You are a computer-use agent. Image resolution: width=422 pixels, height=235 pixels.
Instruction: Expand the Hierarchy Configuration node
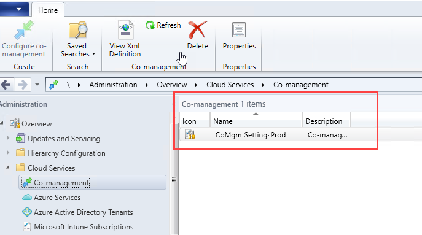coord(8,153)
